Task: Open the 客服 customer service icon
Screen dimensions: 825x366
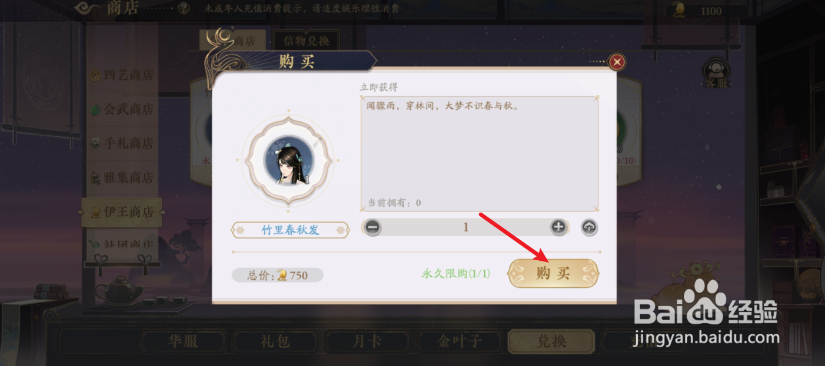Action: pos(717,73)
